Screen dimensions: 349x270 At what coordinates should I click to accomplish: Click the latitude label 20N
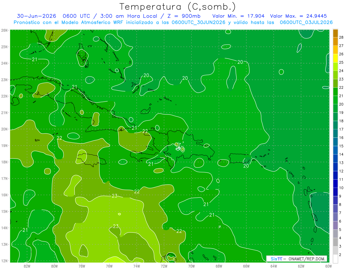coord(4,129)
